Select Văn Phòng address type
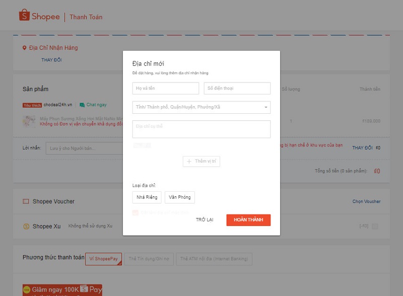 point(179,197)
